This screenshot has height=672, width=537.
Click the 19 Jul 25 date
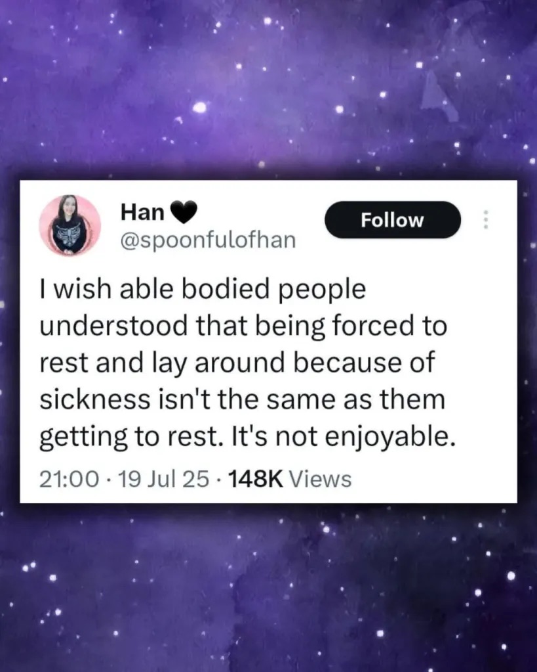[163, 479]
